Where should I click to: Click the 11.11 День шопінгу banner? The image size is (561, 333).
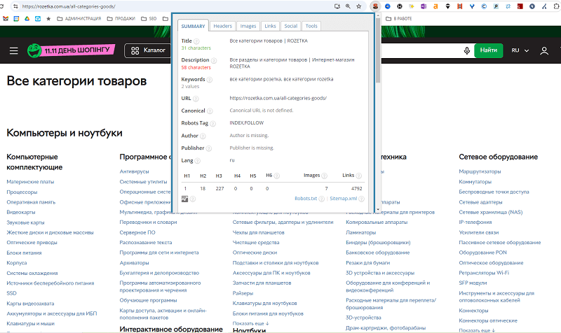coord(78,50)
